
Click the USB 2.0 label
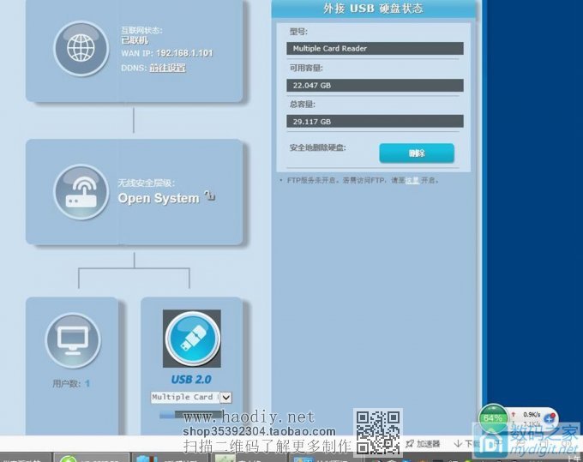pyautogui.click(x=191, y=379)
